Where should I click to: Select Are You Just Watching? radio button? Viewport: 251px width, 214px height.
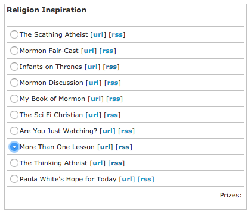tap(14, 131)
